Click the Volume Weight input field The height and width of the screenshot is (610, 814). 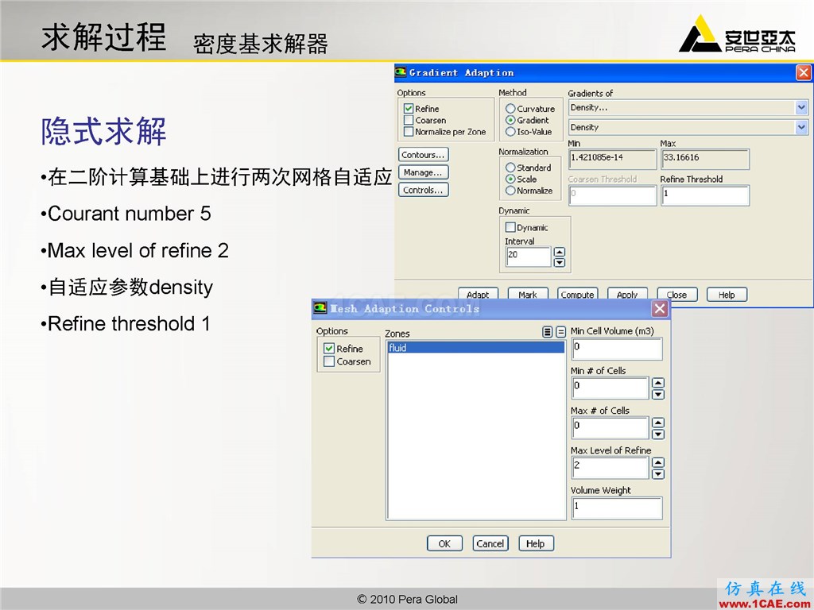pyautogui.click(x=617, y=508)
